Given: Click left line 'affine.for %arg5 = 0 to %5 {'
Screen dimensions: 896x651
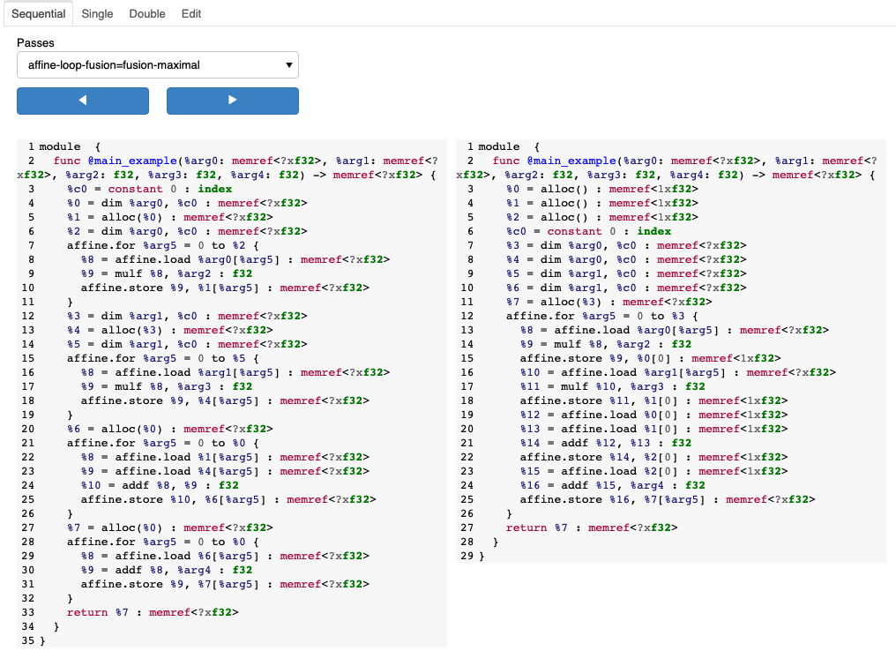Looking at the screenshot, I should point(163,358).
